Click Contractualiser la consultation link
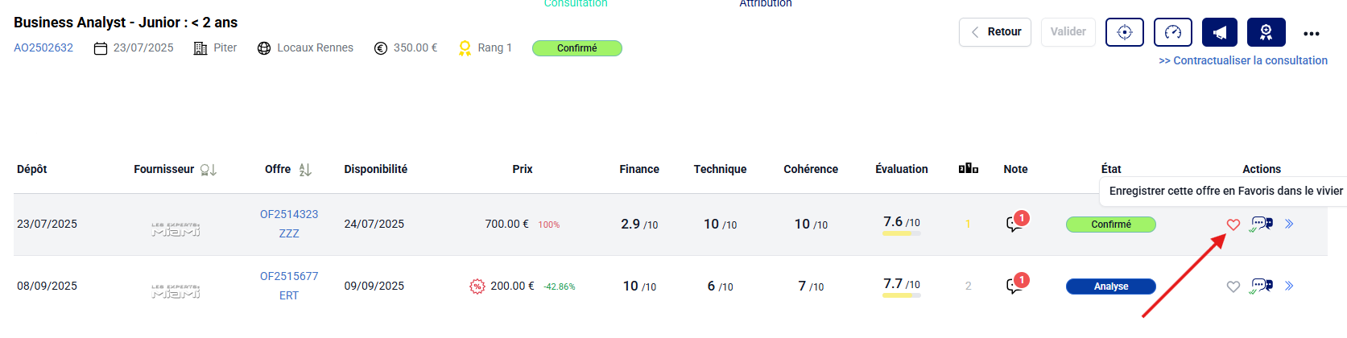 (1242, 60)
